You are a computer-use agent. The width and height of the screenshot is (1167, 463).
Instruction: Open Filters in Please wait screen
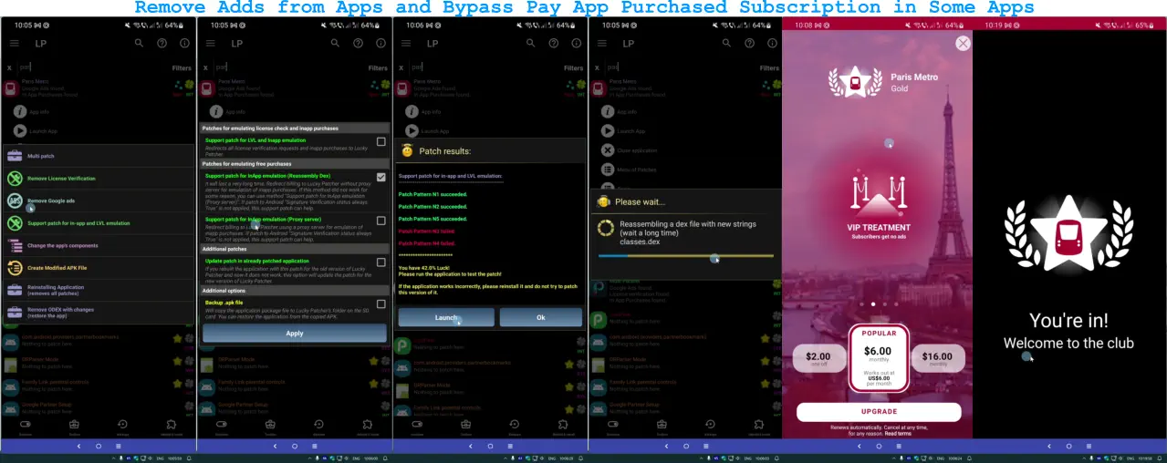pos(770,67)
